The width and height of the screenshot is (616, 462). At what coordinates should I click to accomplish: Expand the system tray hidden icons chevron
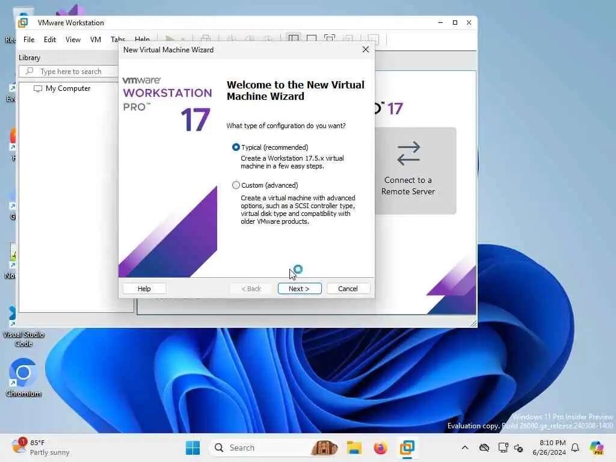click(465, 448)
